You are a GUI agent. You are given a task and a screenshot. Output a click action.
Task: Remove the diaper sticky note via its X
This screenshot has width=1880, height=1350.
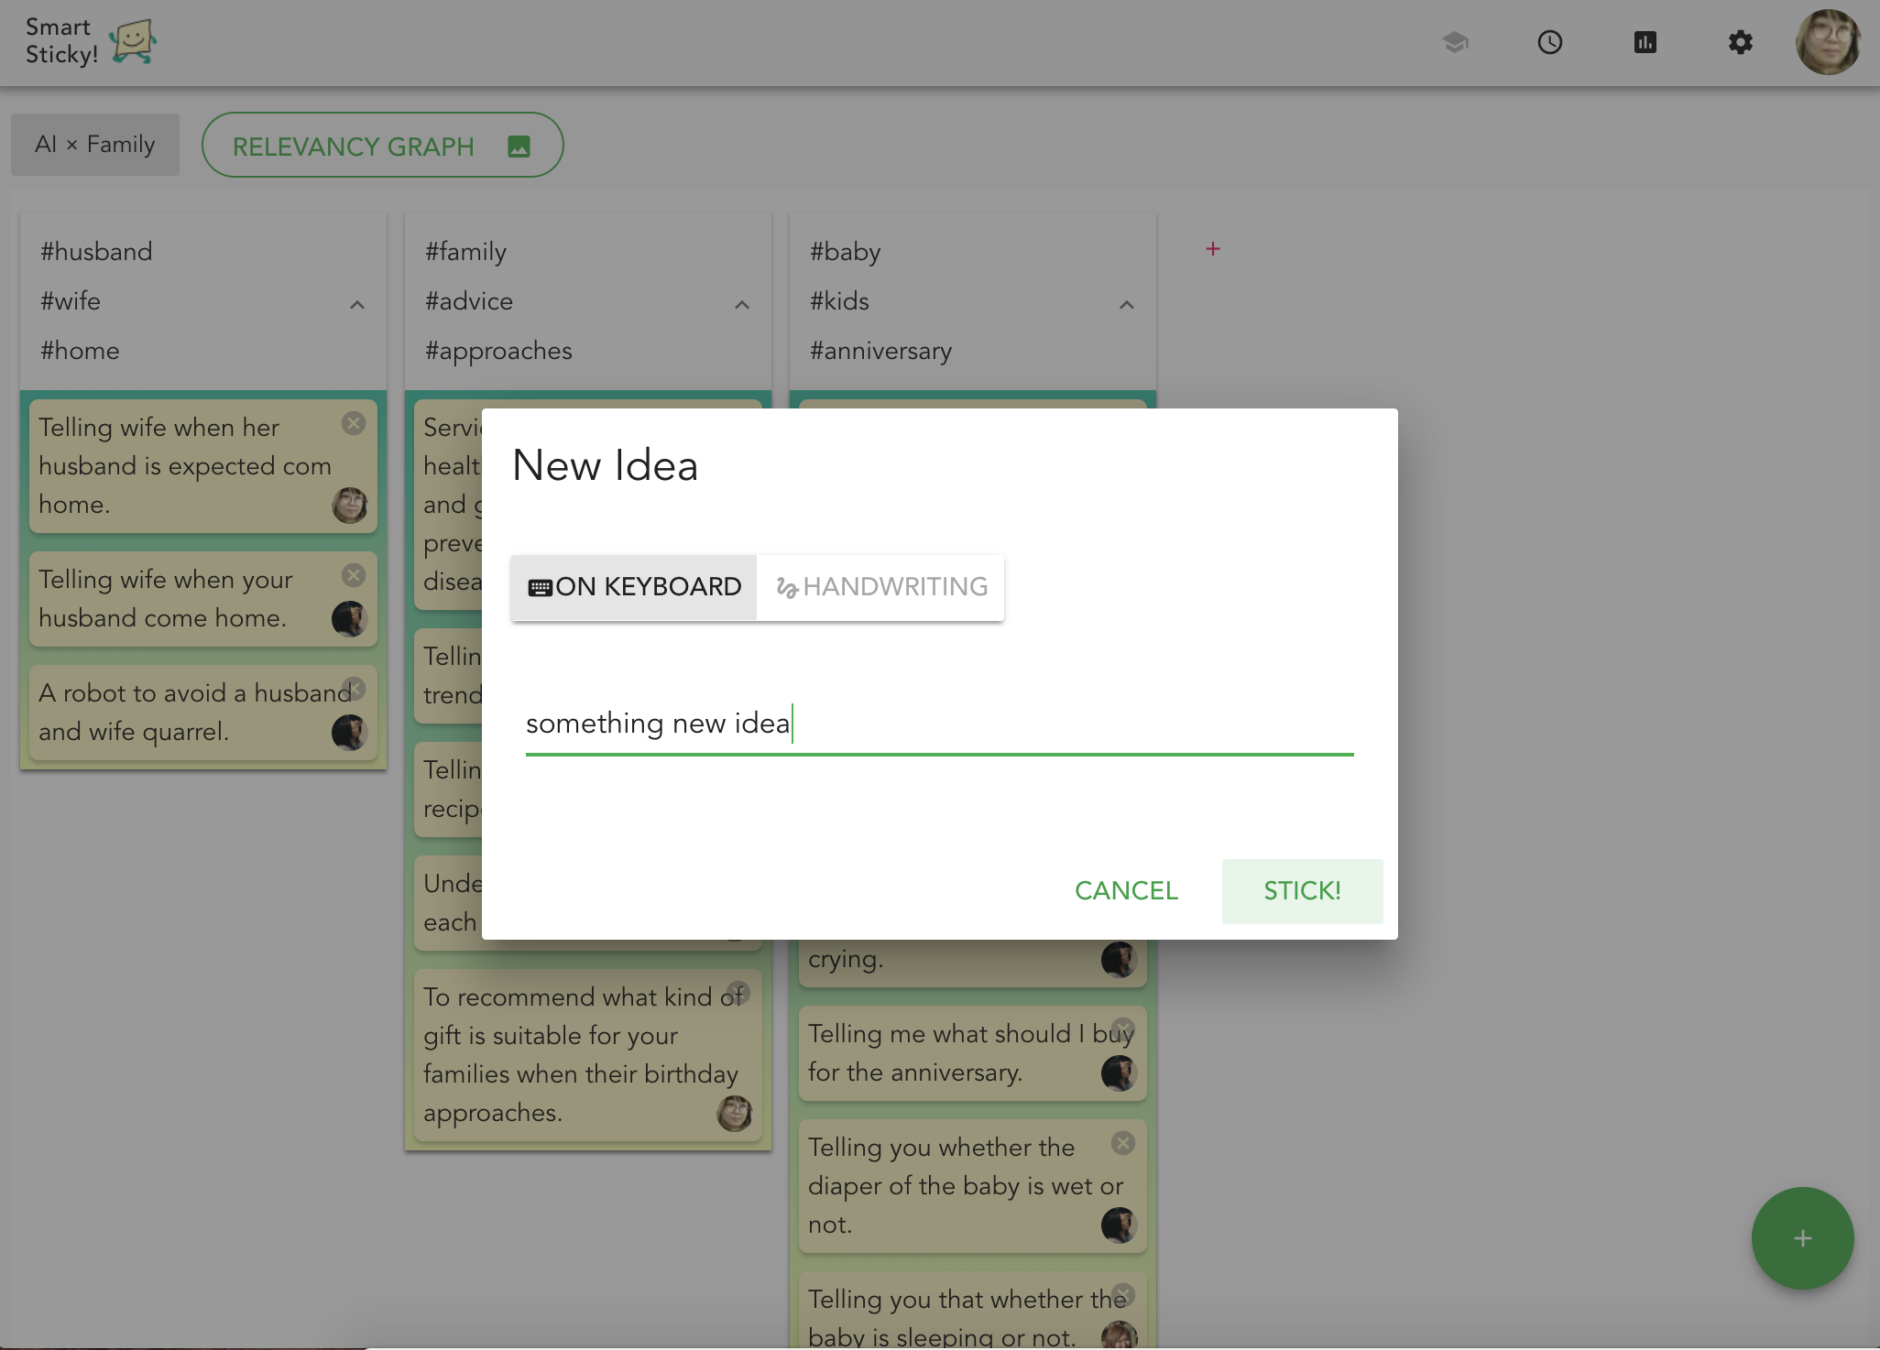[1123, 1143]
